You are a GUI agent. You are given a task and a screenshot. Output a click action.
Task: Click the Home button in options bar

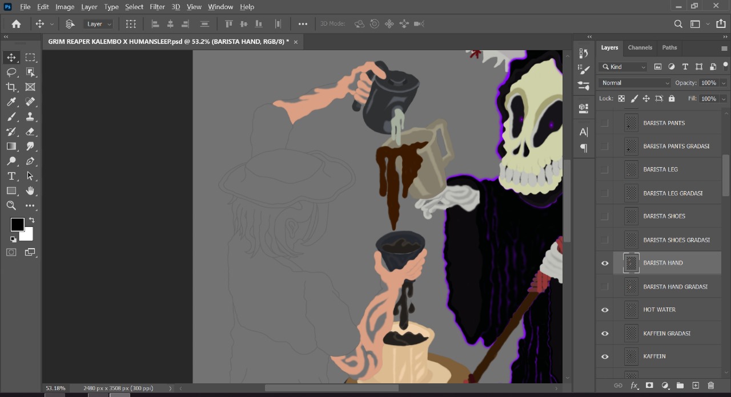pos(16,24)
